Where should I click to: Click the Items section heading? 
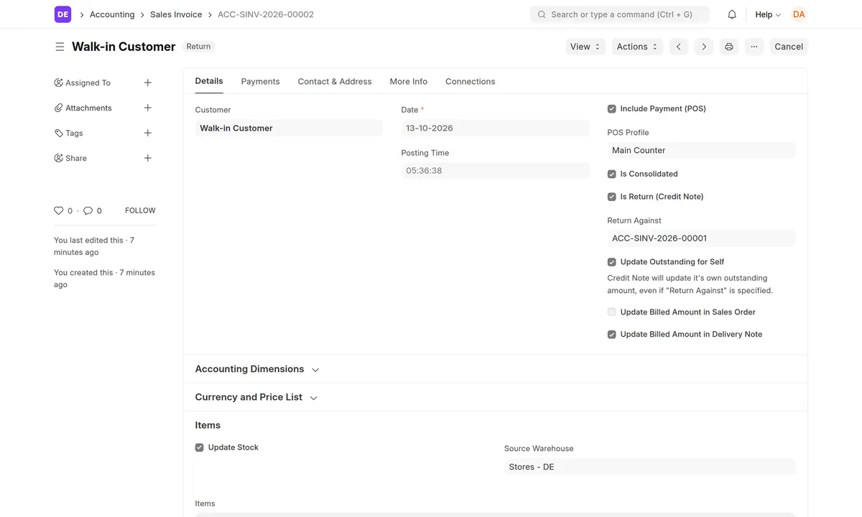[208, 425]
